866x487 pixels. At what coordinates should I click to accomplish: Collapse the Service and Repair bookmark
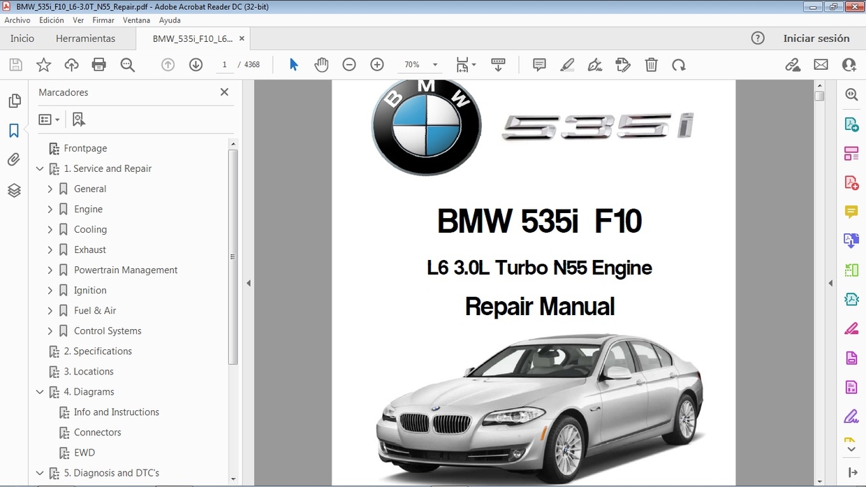pos(40,168)
